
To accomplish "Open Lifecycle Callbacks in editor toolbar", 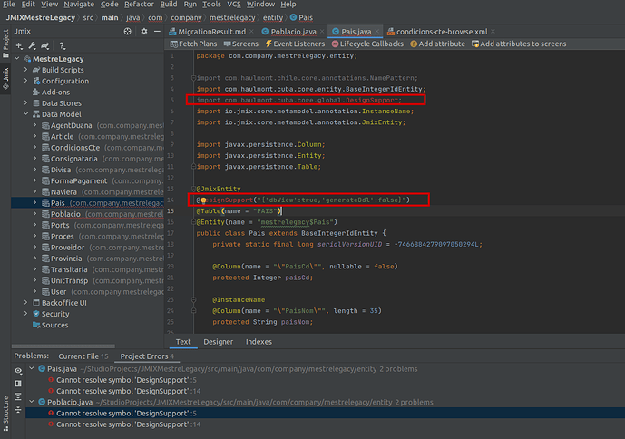I will tap(367, 44).
